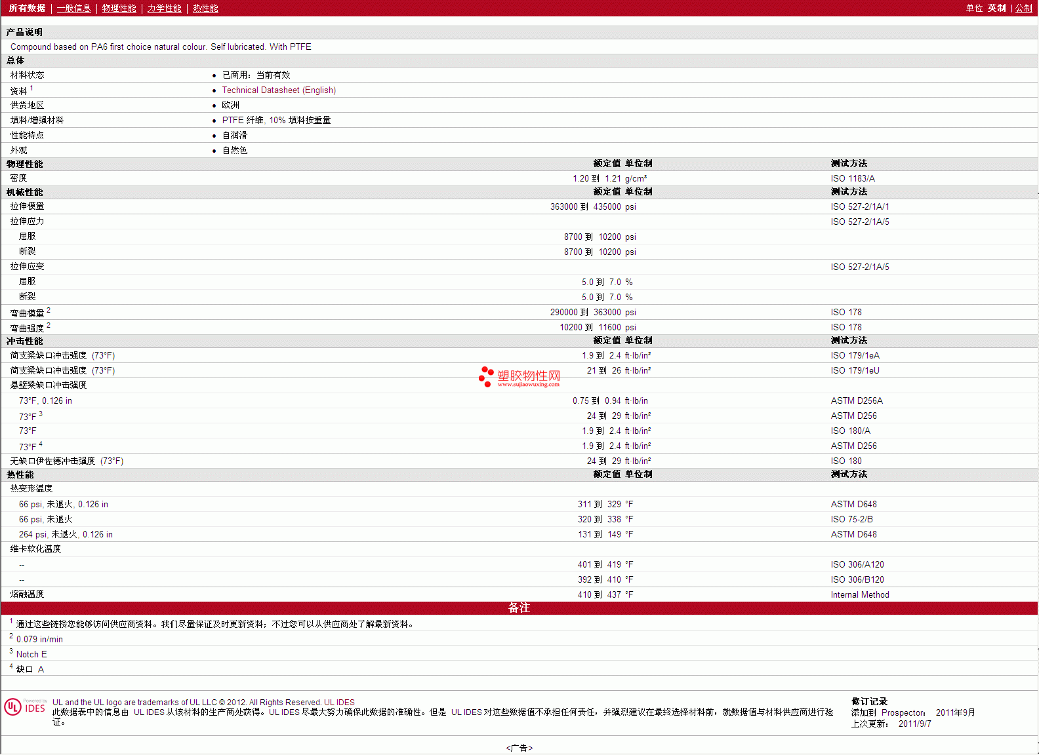
Task: Open the 一般信息 tab
Action: [73, 9]
